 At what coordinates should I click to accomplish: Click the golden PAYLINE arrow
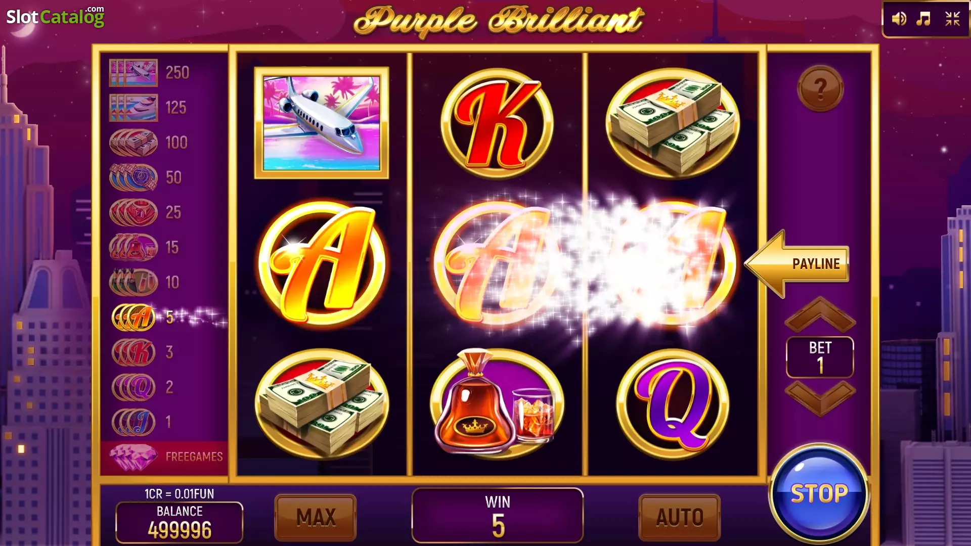coord(798,263)
